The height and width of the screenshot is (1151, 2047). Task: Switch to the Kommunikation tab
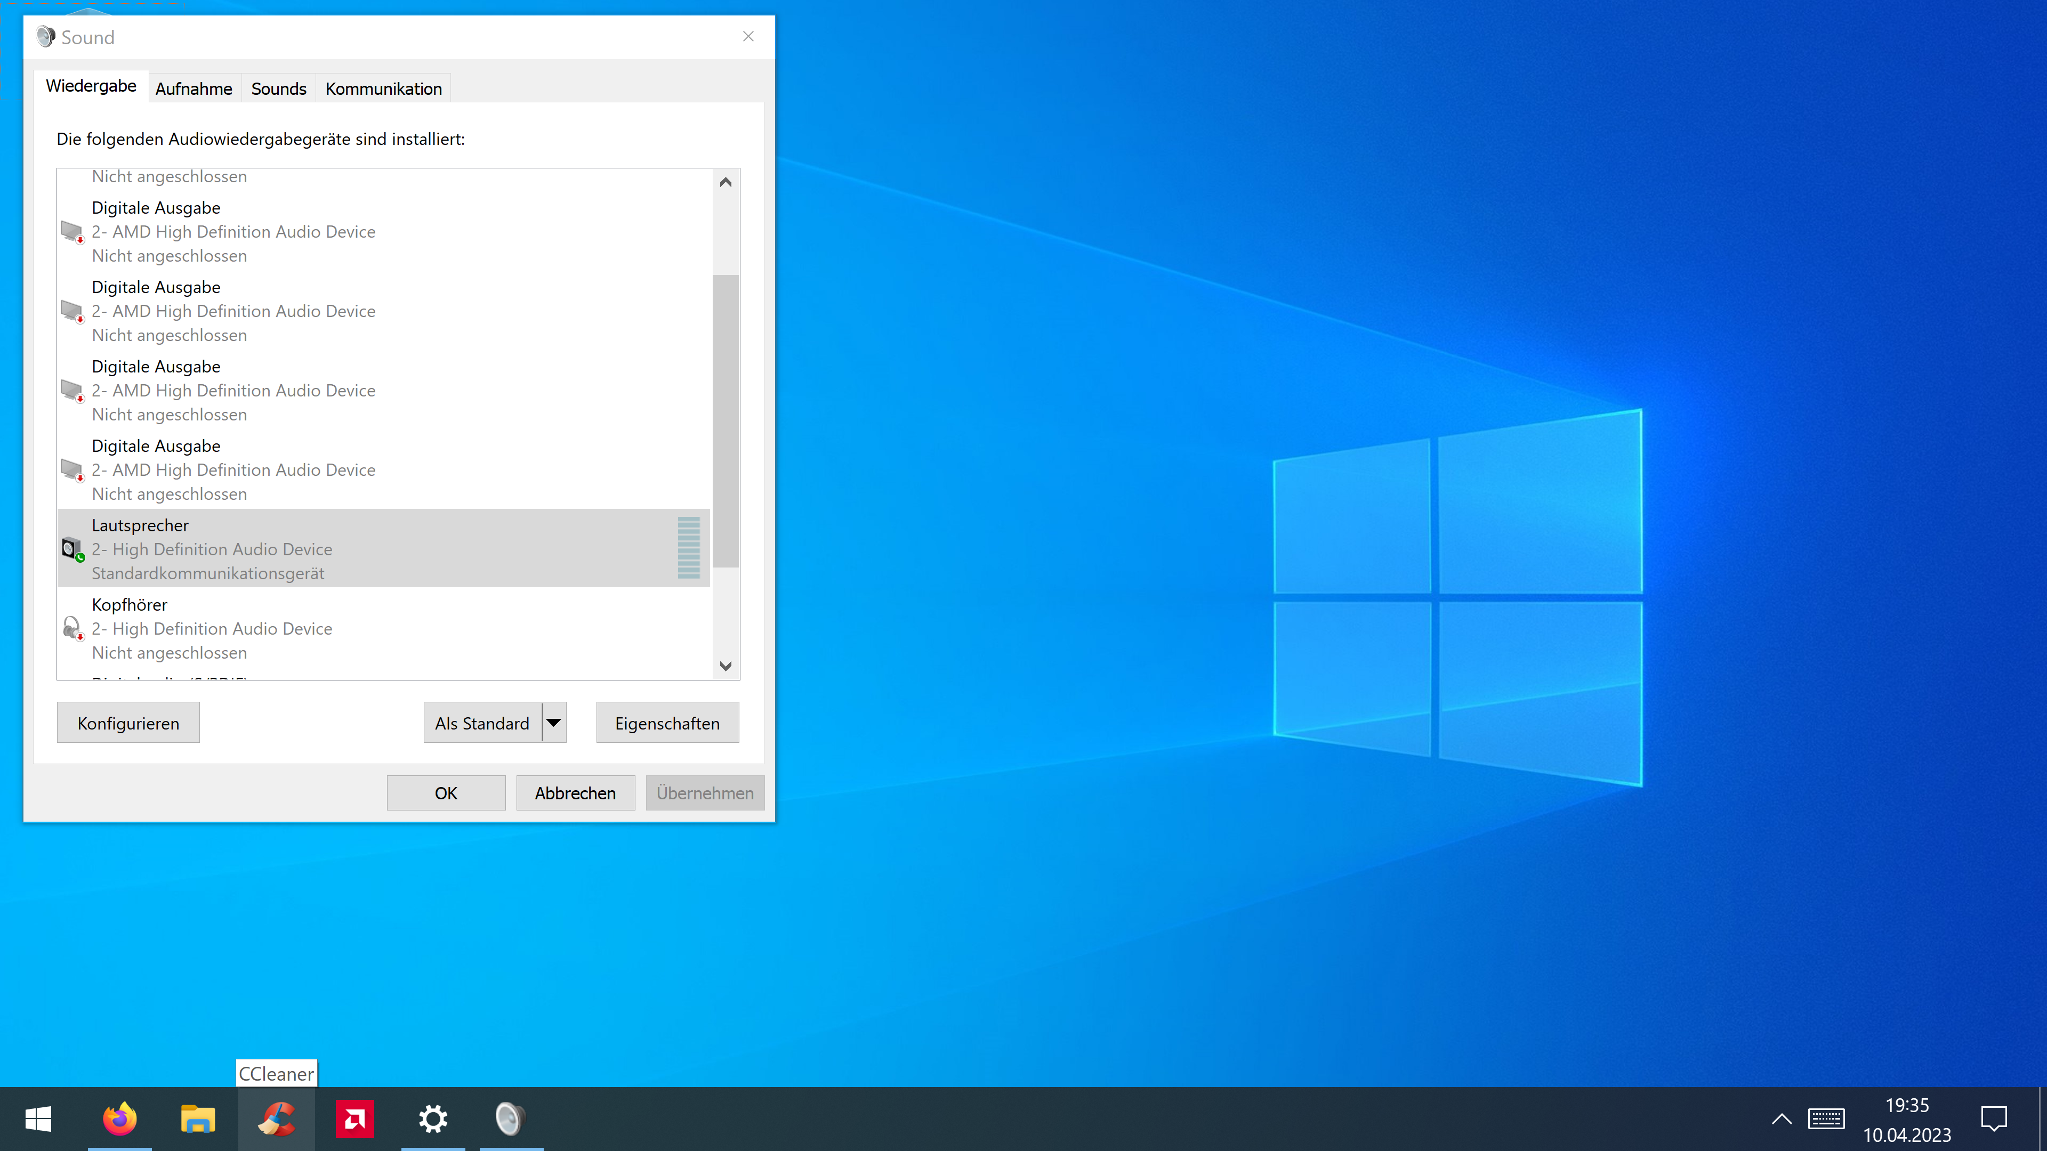tap(383, 89)
